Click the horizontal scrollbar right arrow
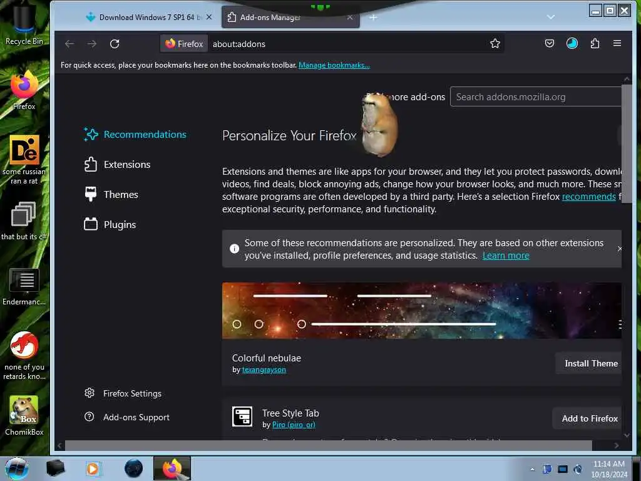Viewport: 641px width, 481px height. 617,445
